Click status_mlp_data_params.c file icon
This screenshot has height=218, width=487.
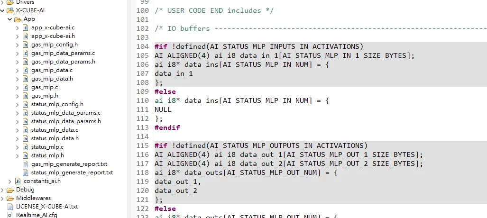(x=26, y=113)
